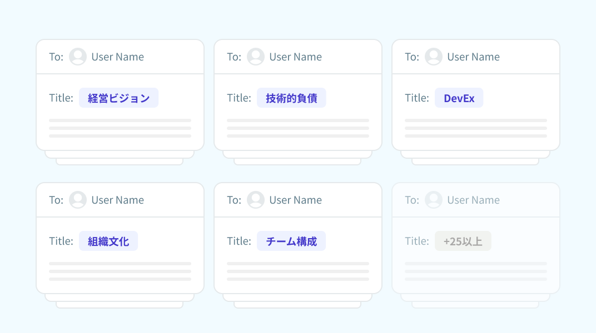
Task: Click body text lines in 経営ビジョン card
Action: (x=120, y=128)
